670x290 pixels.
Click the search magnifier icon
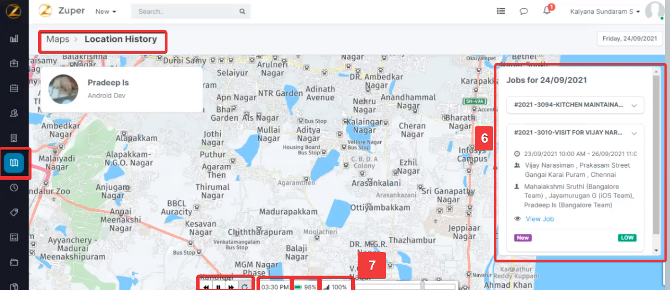[x=242, y=11]
